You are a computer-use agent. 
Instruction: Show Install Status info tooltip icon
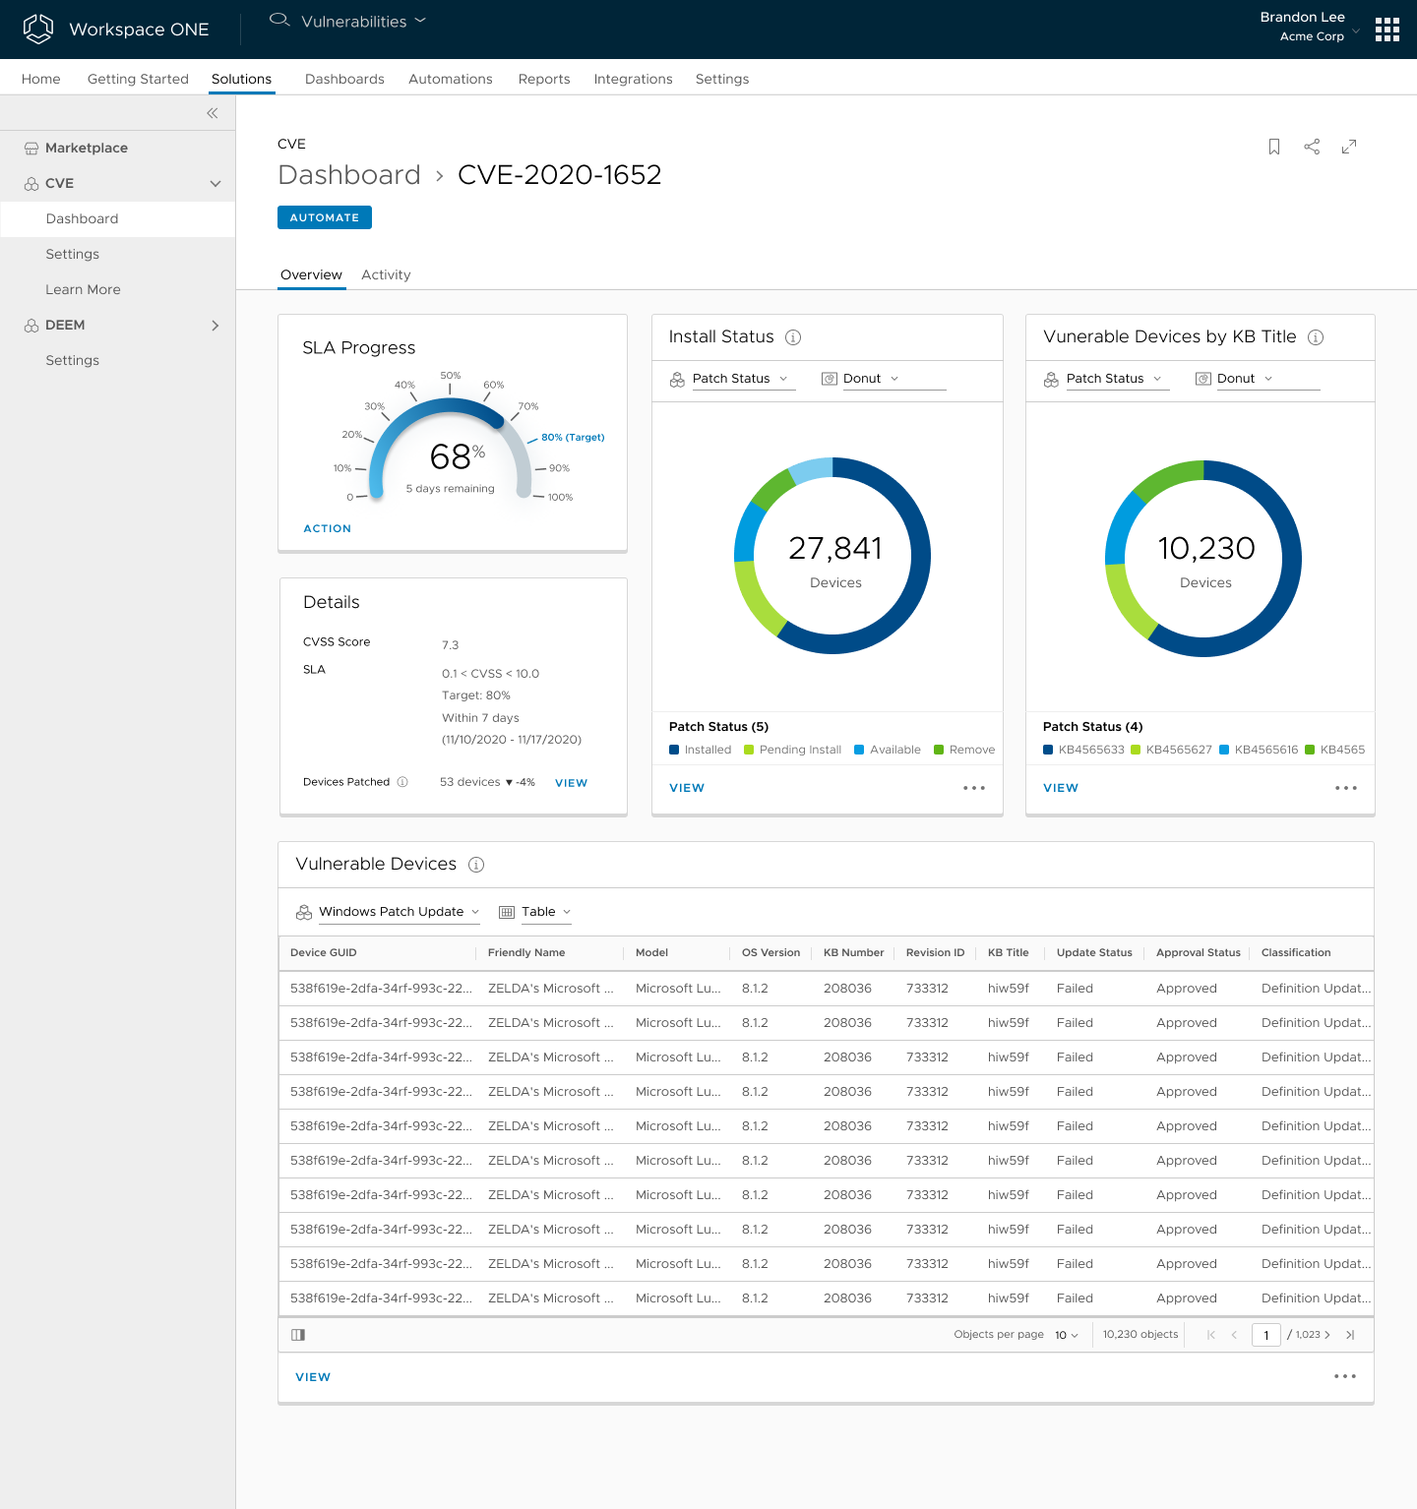coord(793,337)
